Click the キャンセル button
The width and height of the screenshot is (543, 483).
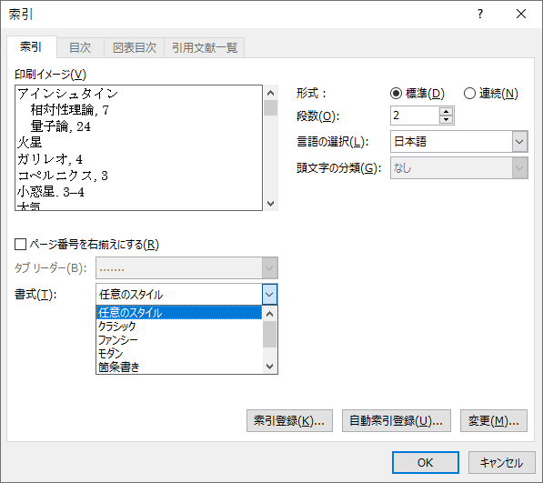pyautogui.click(x=501, y=463)
